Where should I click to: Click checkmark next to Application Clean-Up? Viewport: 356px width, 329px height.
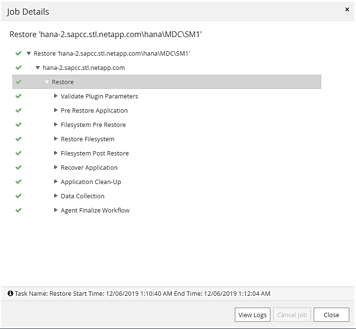[19, 182]
